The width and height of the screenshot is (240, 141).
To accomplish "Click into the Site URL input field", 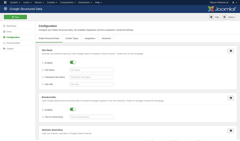I will tap(91, 84).
